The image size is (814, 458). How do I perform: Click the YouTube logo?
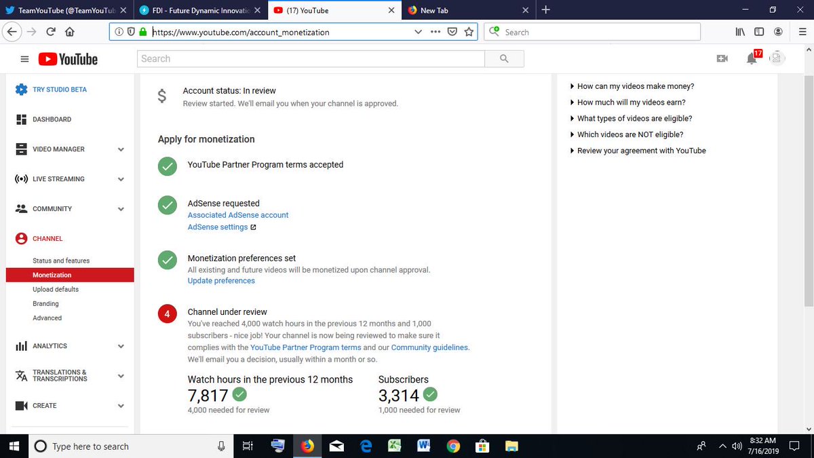[x=68, y=59]
